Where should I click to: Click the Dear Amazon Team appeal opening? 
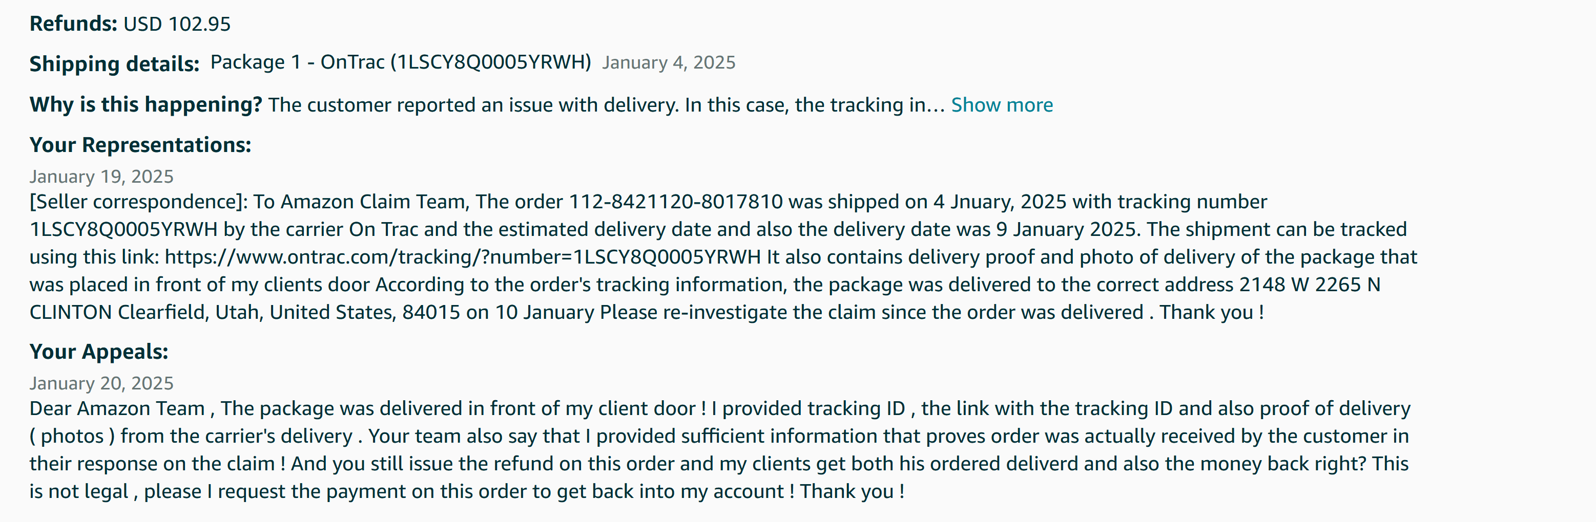117,408
